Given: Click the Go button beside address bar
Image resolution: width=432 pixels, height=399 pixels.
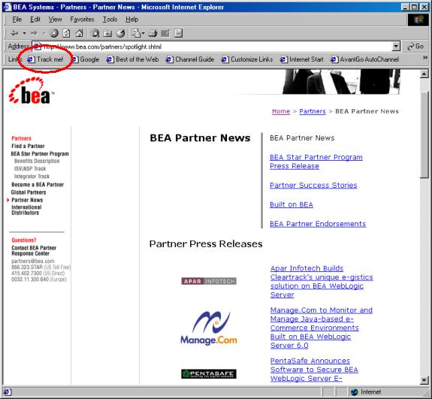Looking at the screenshot, I should [x=415, y=47].
